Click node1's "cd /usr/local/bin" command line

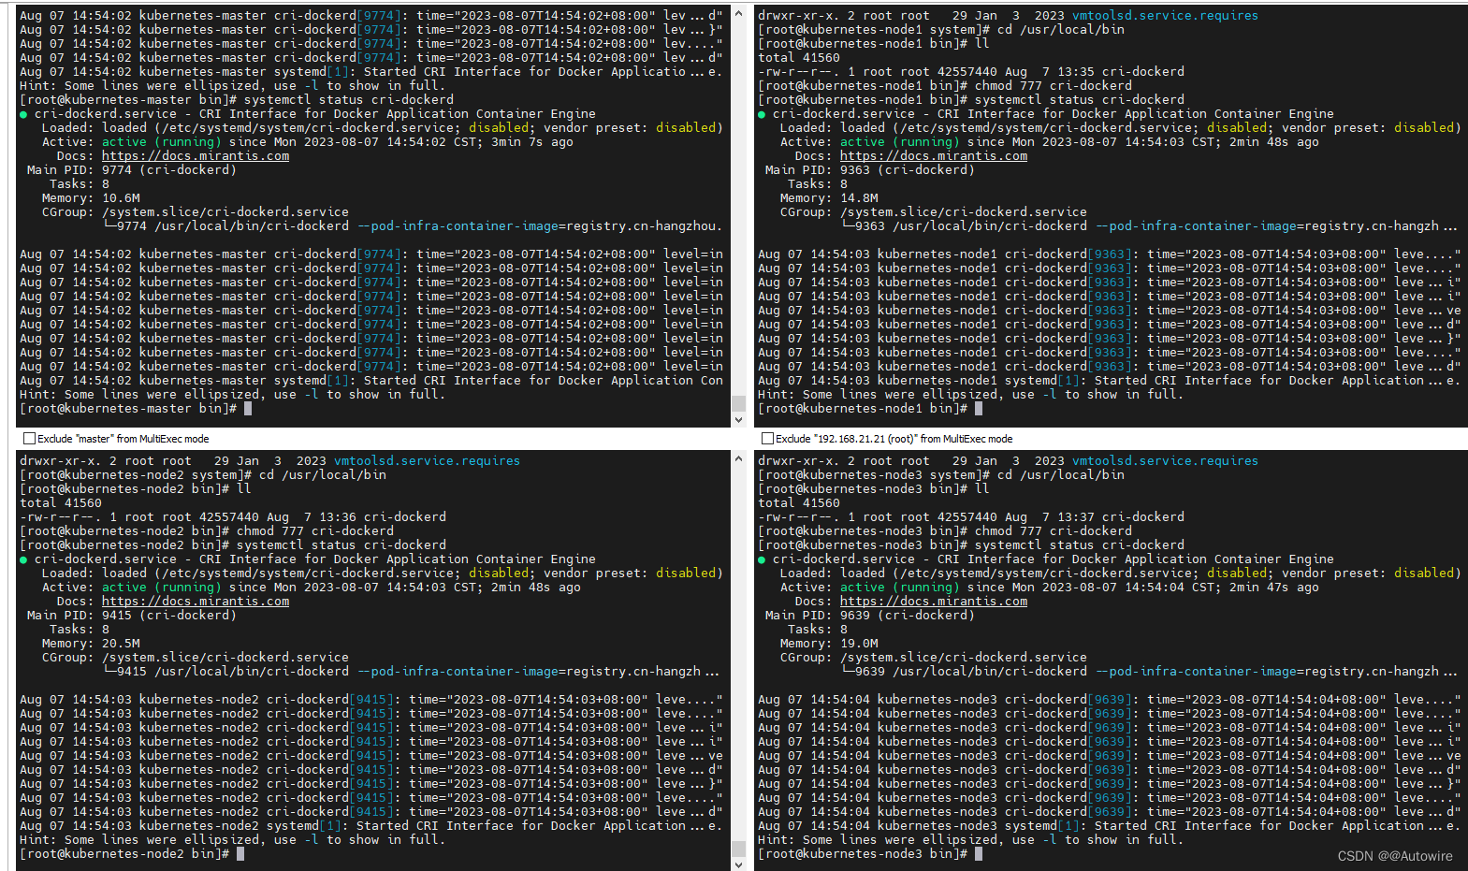tap(941, 30)
